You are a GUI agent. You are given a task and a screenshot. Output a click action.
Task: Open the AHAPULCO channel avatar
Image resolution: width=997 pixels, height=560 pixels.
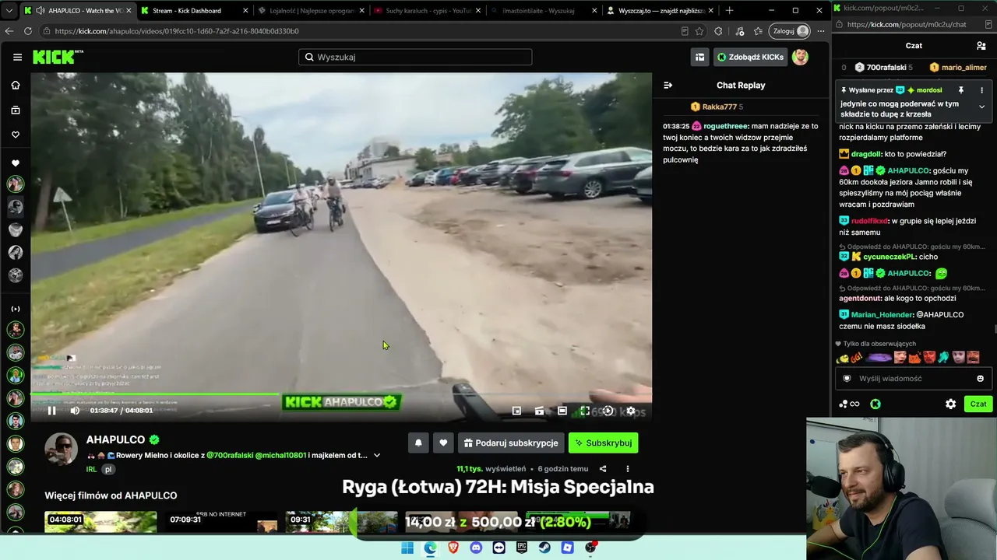(61, 449)
